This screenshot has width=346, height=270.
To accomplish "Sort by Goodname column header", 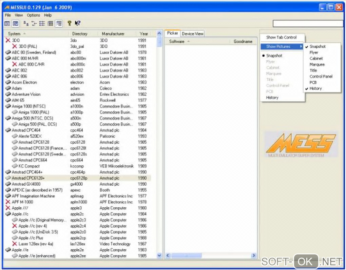I will [x=244, y=41].
